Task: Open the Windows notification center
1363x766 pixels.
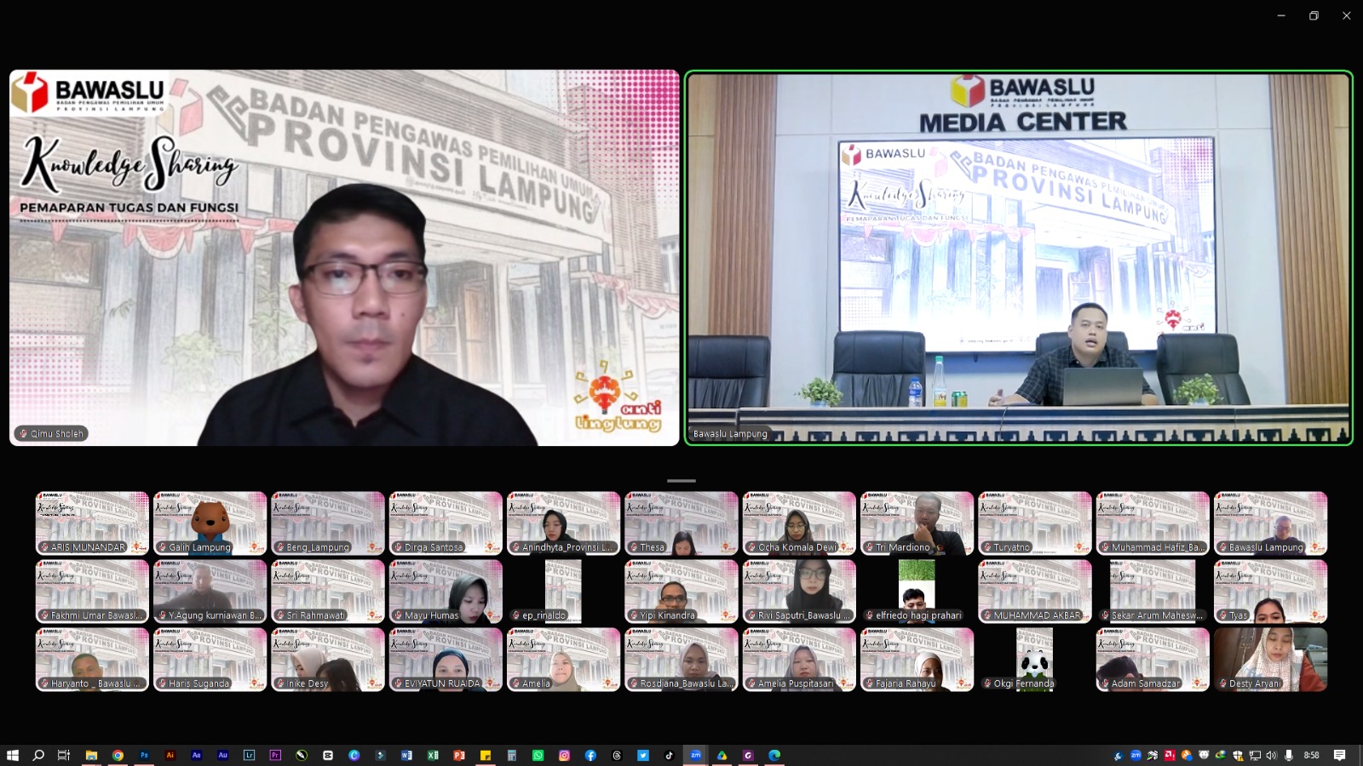Action: click(x=1339, y=755)
